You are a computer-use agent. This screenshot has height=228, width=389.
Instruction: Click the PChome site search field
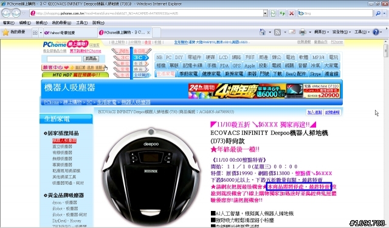coord(64,59)
